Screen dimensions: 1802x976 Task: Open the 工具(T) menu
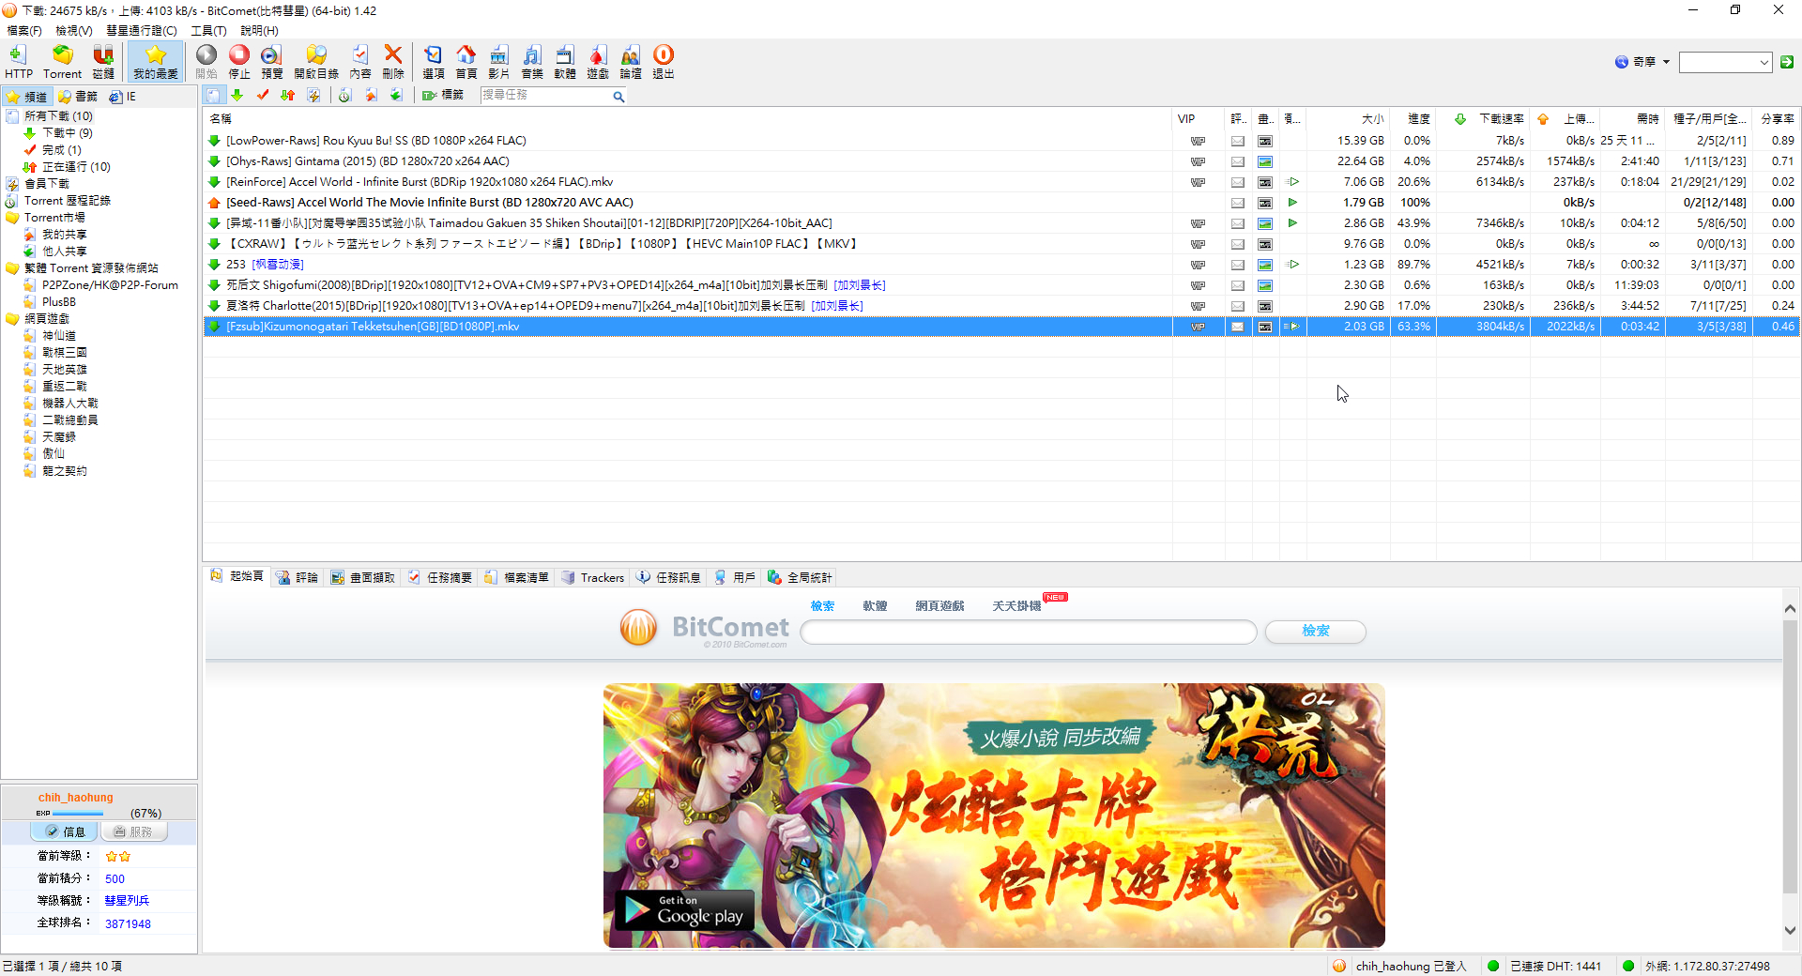click(208, 31)
